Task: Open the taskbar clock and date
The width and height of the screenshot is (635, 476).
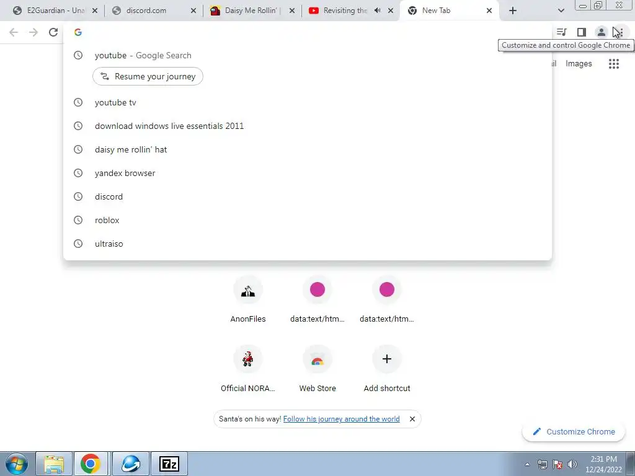Action: (x=603, y=464)
